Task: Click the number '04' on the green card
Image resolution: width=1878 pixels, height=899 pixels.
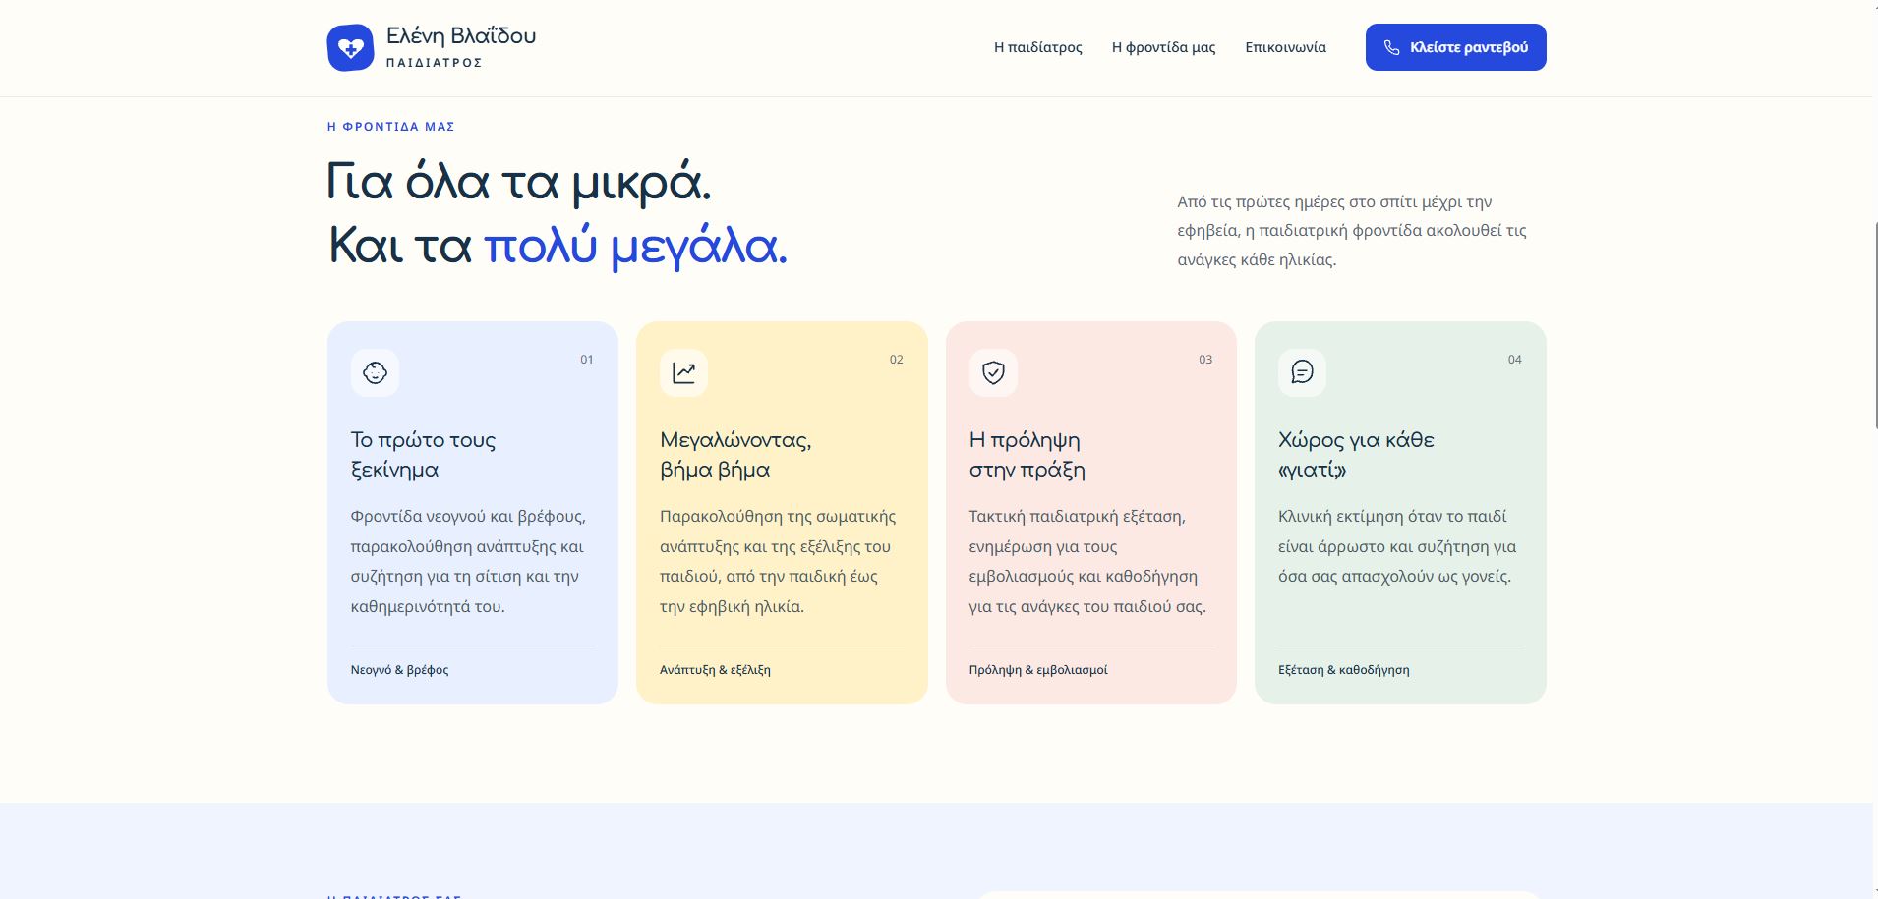Action: pos(1515,360)
